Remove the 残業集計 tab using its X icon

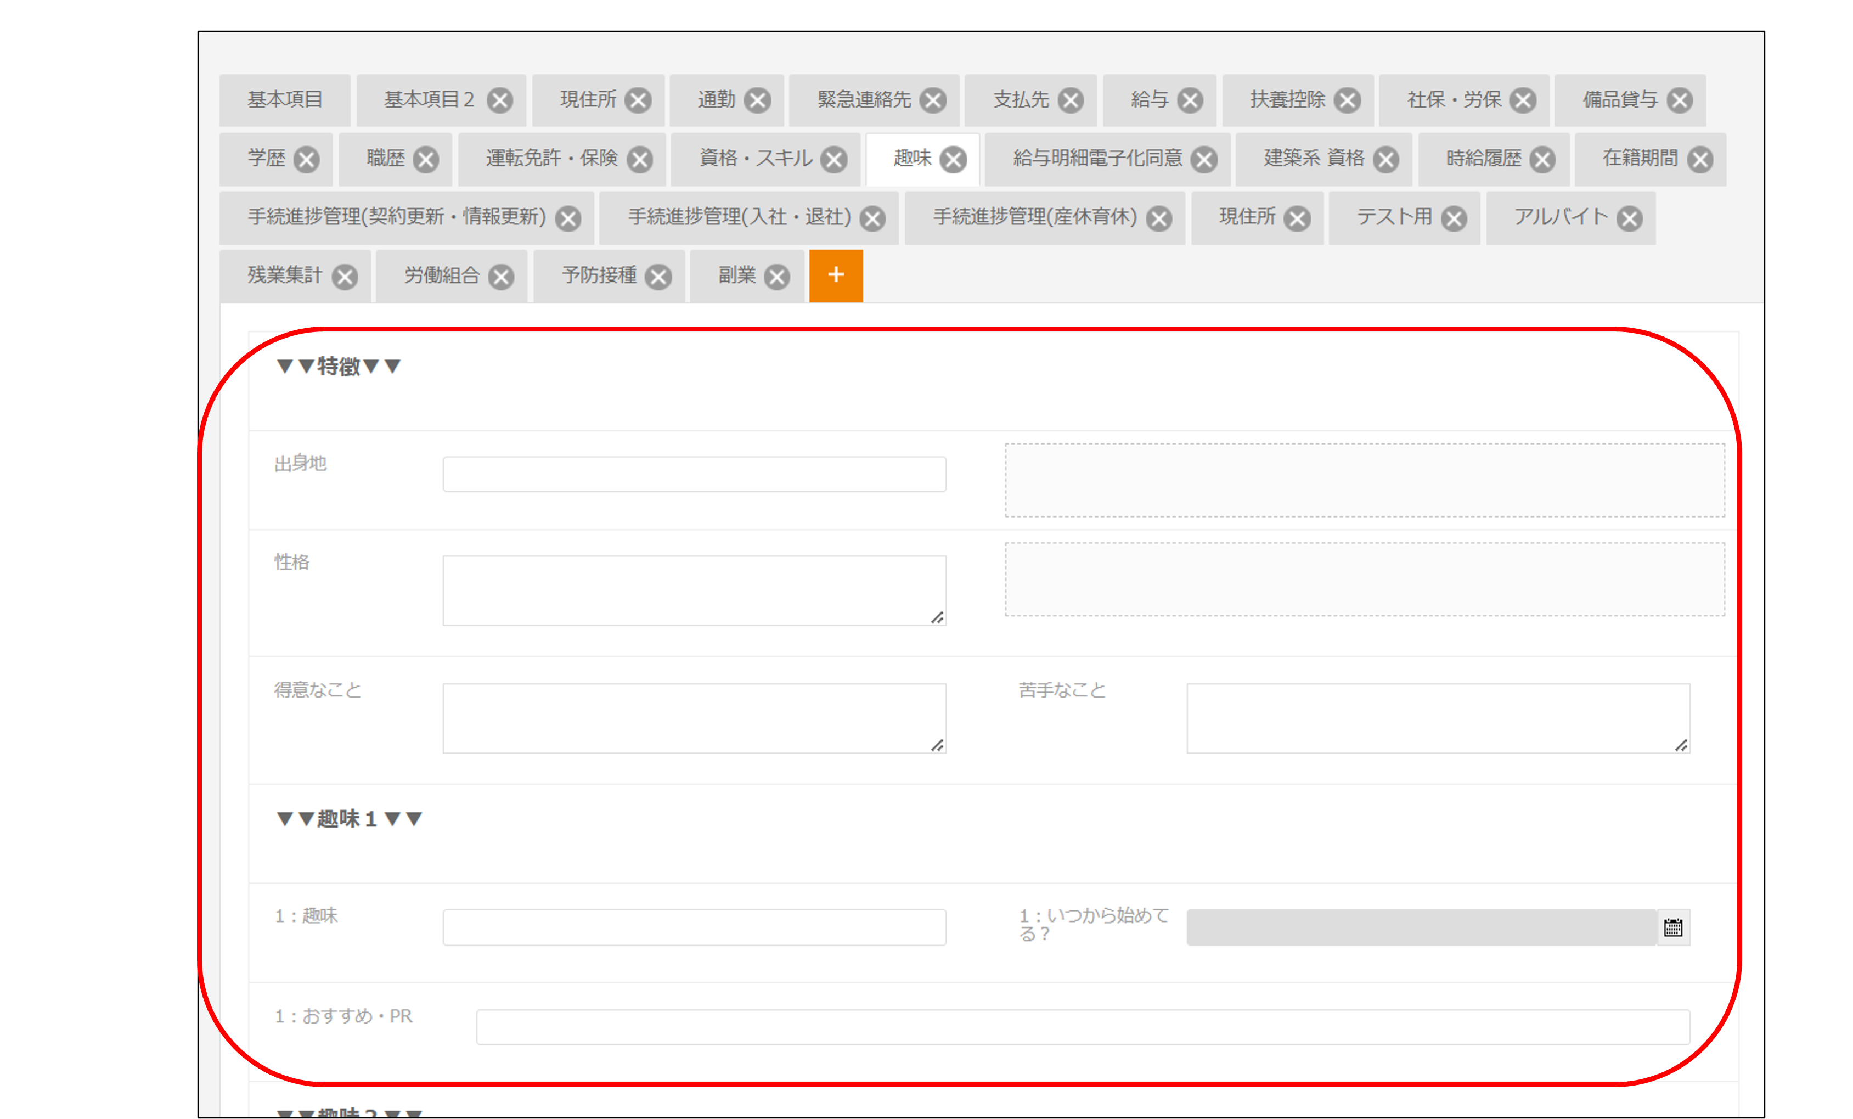[345, 278]
